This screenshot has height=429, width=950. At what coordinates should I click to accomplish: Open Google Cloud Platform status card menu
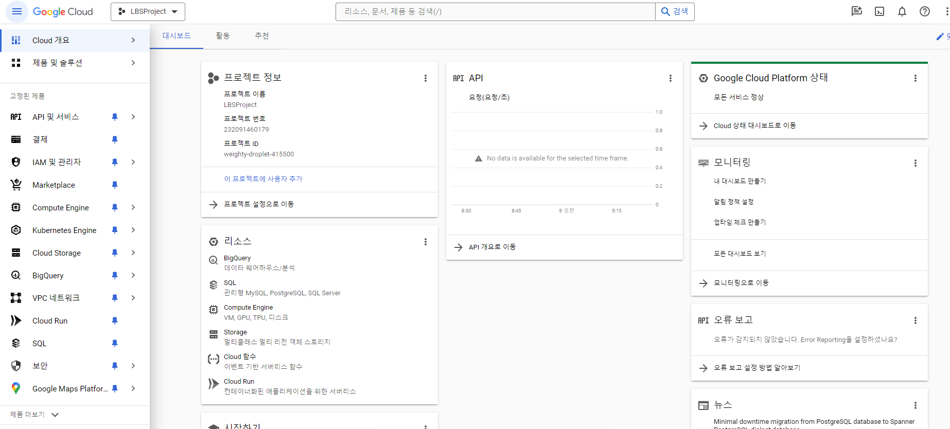tap(916, 78)
